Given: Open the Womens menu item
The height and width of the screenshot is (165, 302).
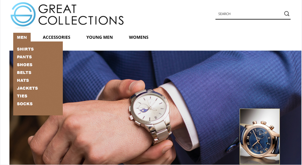Looking at the screenshot, I should point(139,37).
